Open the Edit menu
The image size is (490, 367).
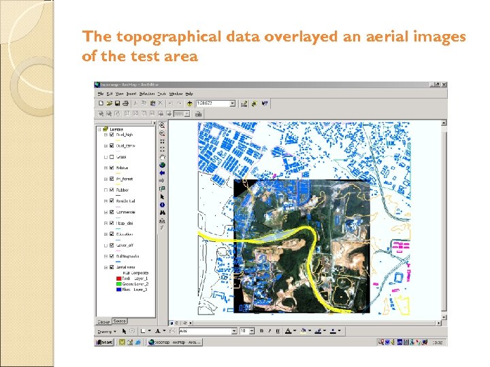[110, 94]
